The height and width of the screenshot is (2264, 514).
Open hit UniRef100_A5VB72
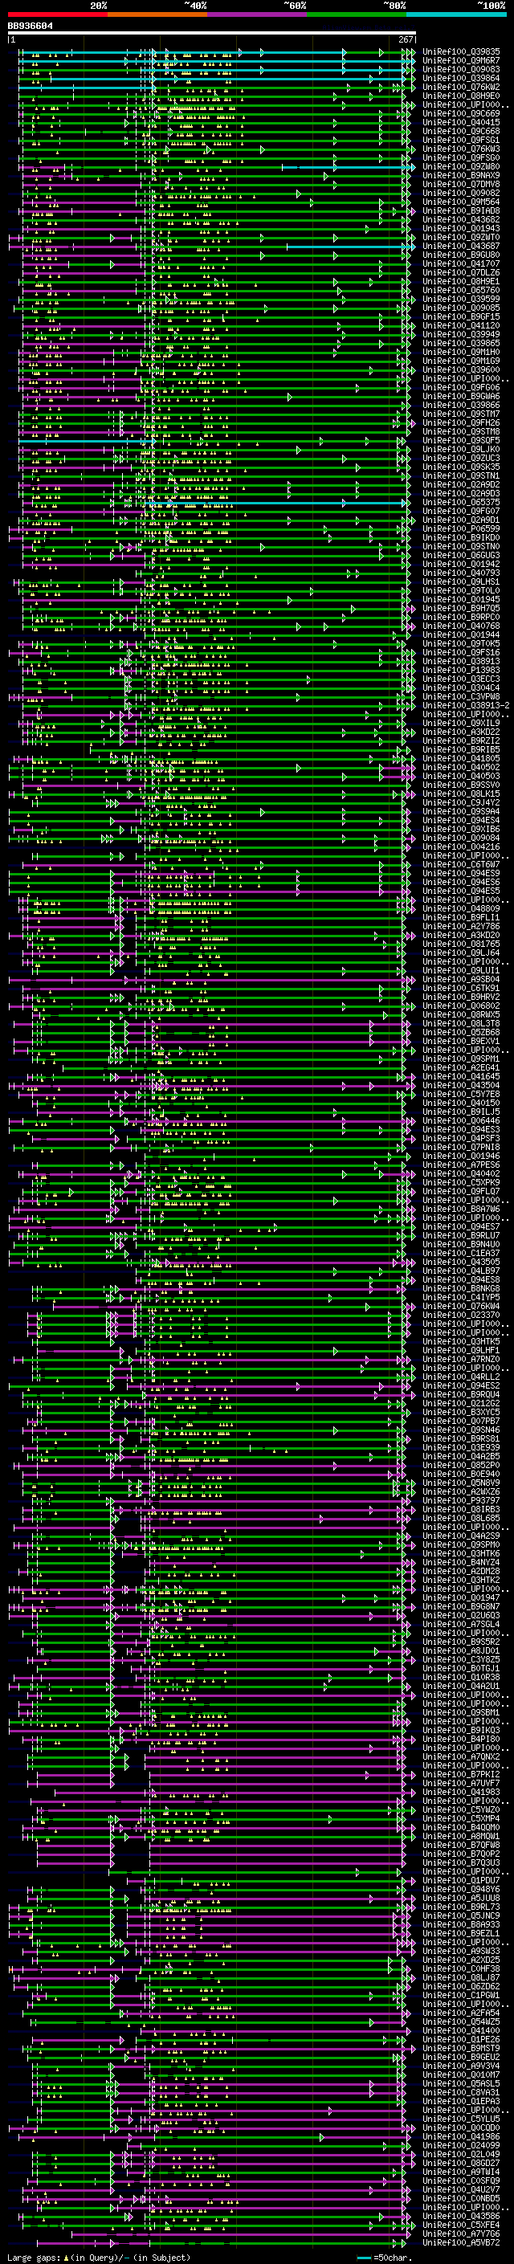click(x=461, y=2243)
